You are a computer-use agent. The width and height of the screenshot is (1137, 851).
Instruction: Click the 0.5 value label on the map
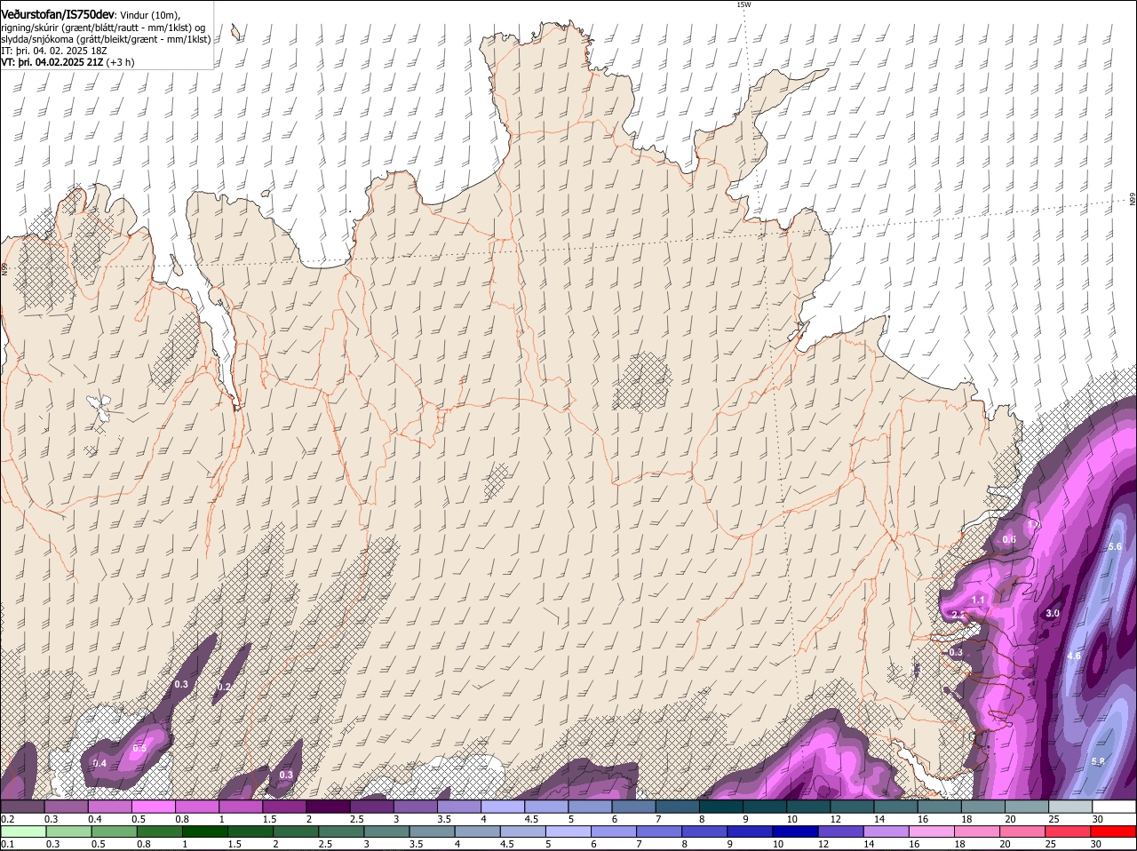pyautogui.click(x=139, y=748)
